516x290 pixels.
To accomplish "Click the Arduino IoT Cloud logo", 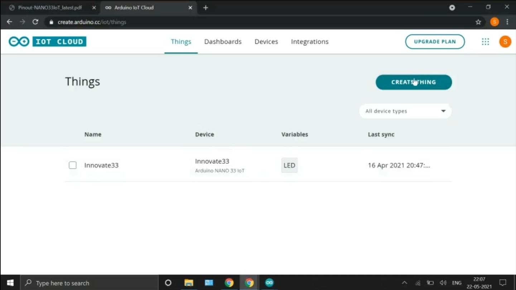I will tap(48, 41).
